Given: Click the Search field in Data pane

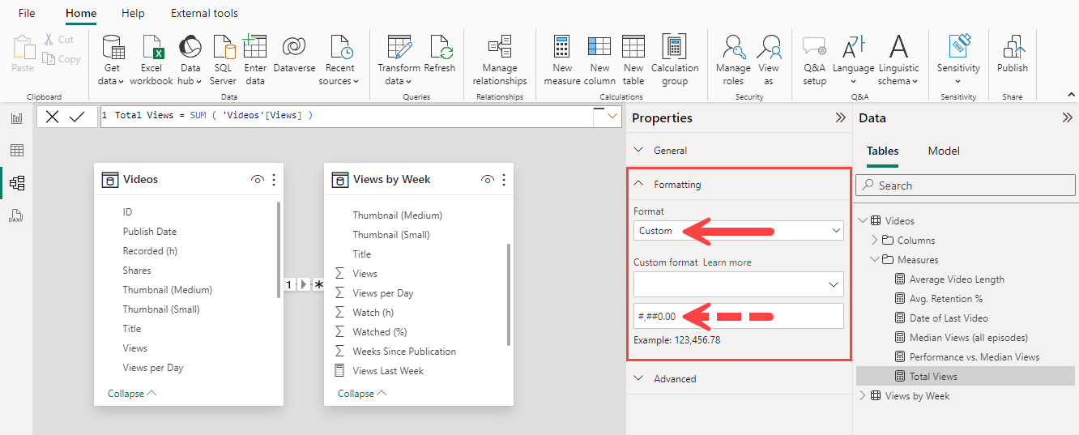Looking at the screenshot, I should pos(966,186).
